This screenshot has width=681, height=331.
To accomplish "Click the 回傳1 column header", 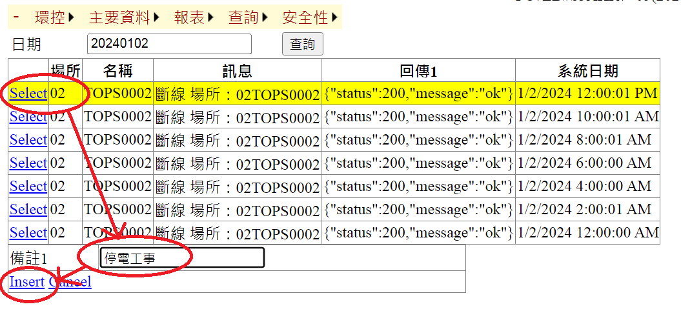I will point(418,70).
